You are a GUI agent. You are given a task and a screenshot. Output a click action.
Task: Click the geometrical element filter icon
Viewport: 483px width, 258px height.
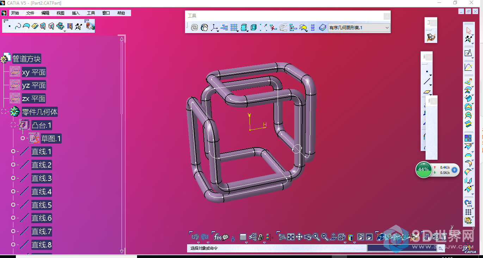coord(51,26)
